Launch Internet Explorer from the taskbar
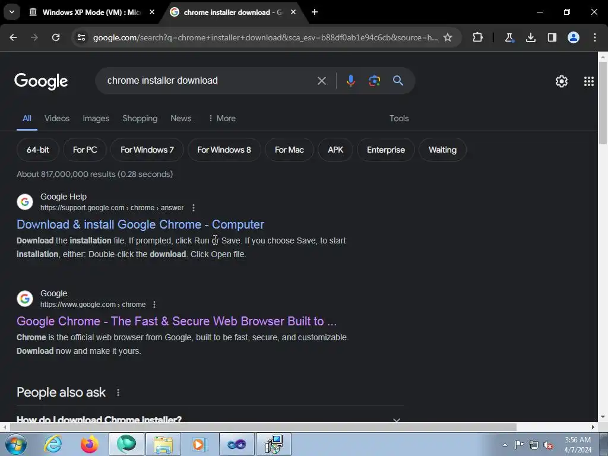This screenshot has height=456, width=608. [x=53, y=444]
